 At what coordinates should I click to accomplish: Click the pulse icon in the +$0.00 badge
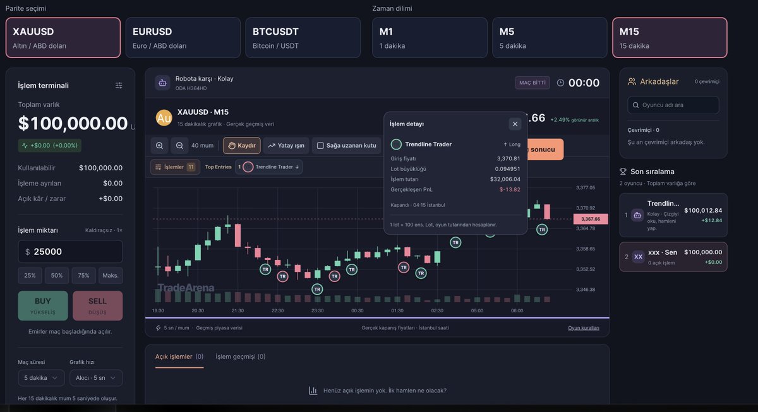[25, 145]
